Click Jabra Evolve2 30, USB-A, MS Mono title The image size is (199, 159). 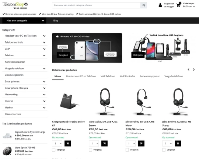tap(140, 124)
